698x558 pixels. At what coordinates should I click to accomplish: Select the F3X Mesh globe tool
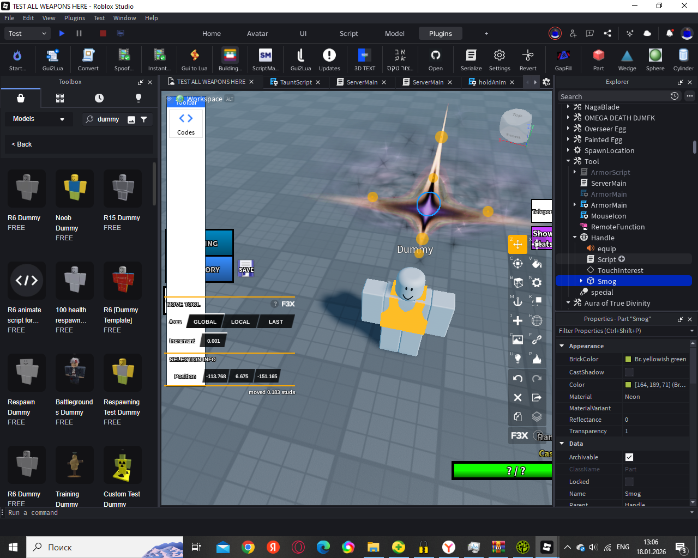click(x=537, y=321)
